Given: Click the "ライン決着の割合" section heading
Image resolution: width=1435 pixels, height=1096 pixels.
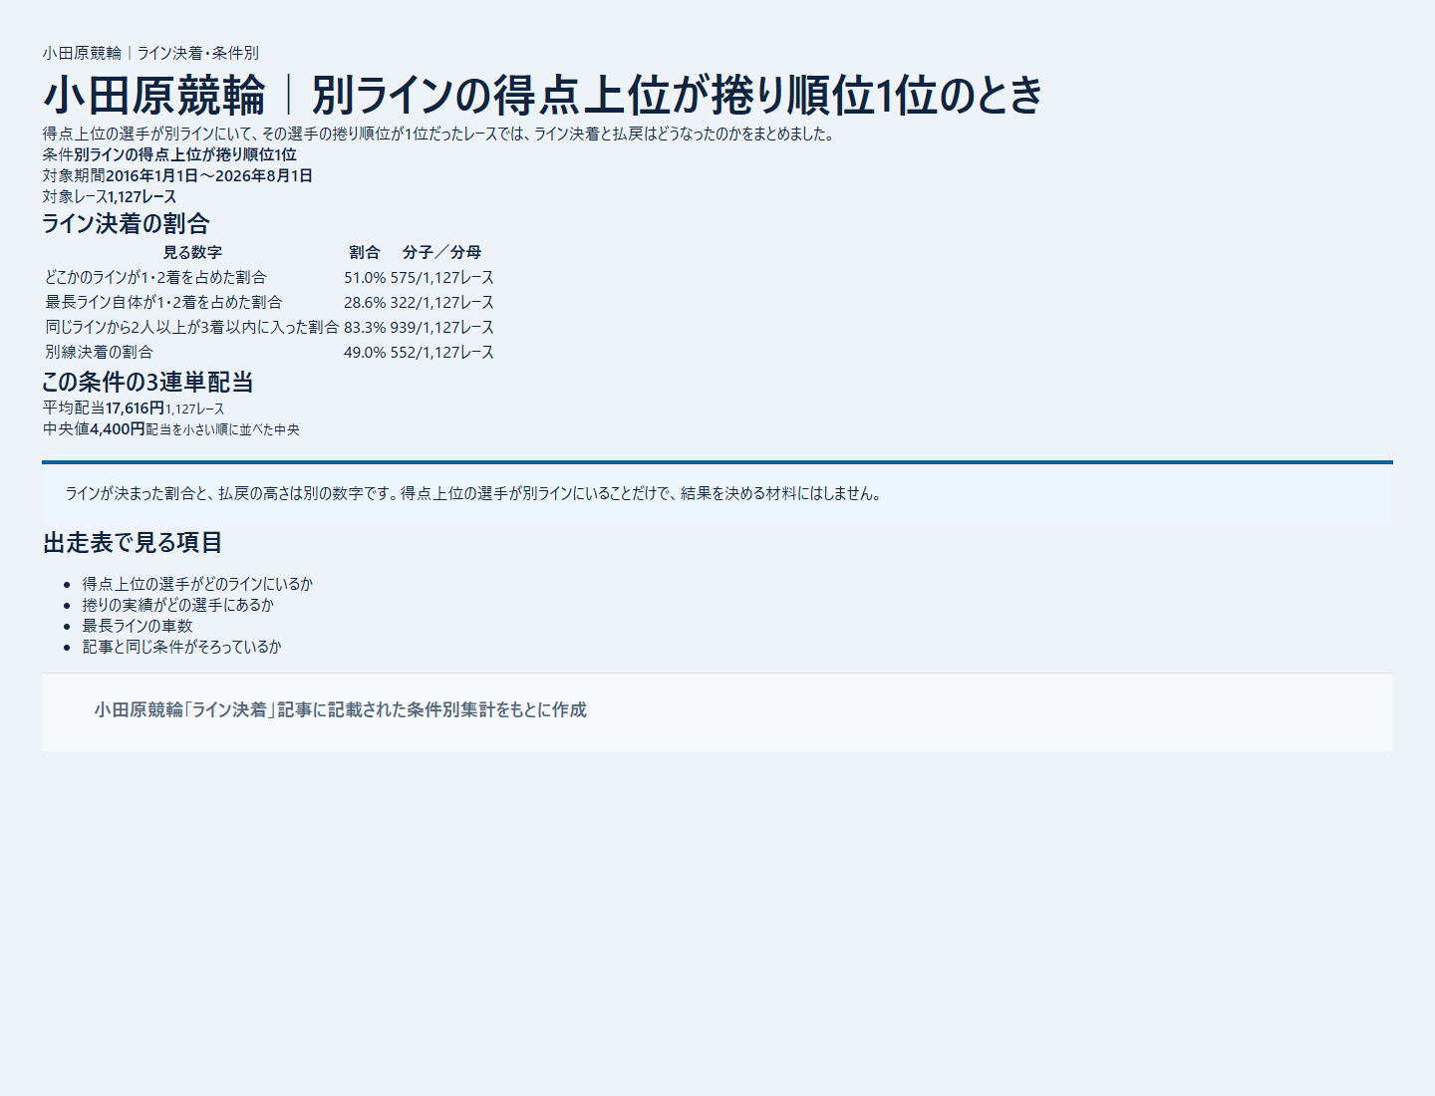Looking at the screenshot, I should [x=127, y=223].
